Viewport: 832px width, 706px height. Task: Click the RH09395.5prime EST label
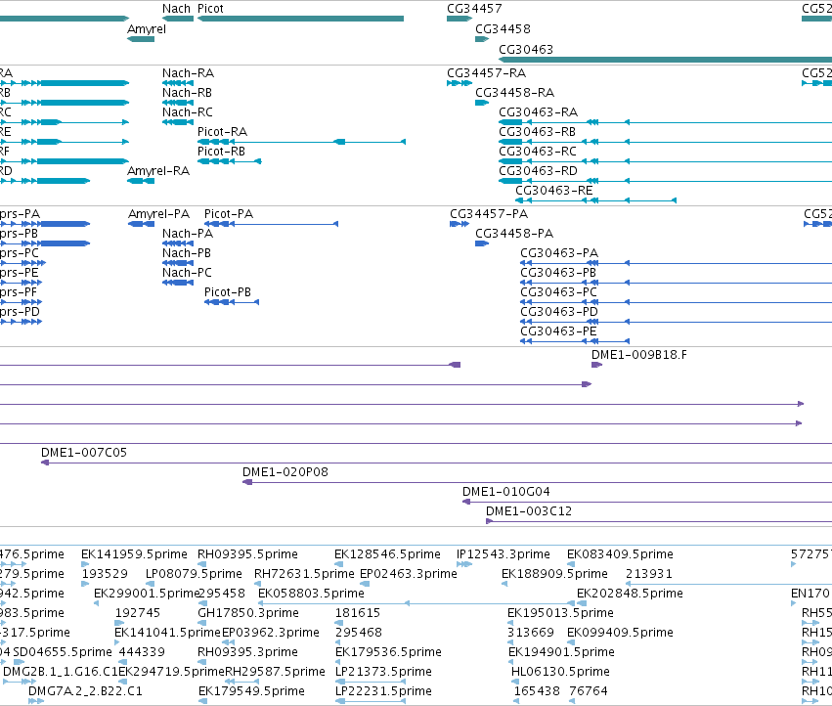247,554
